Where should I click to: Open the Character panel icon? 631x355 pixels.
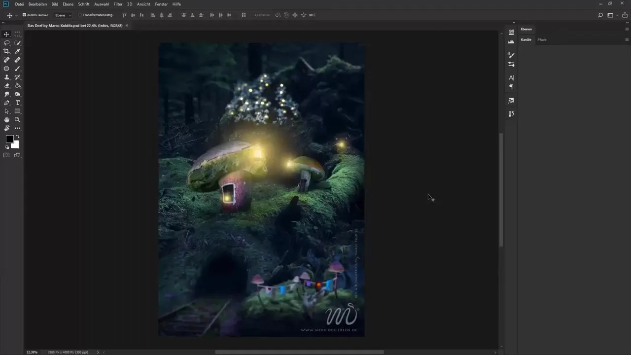click(511, 77)
